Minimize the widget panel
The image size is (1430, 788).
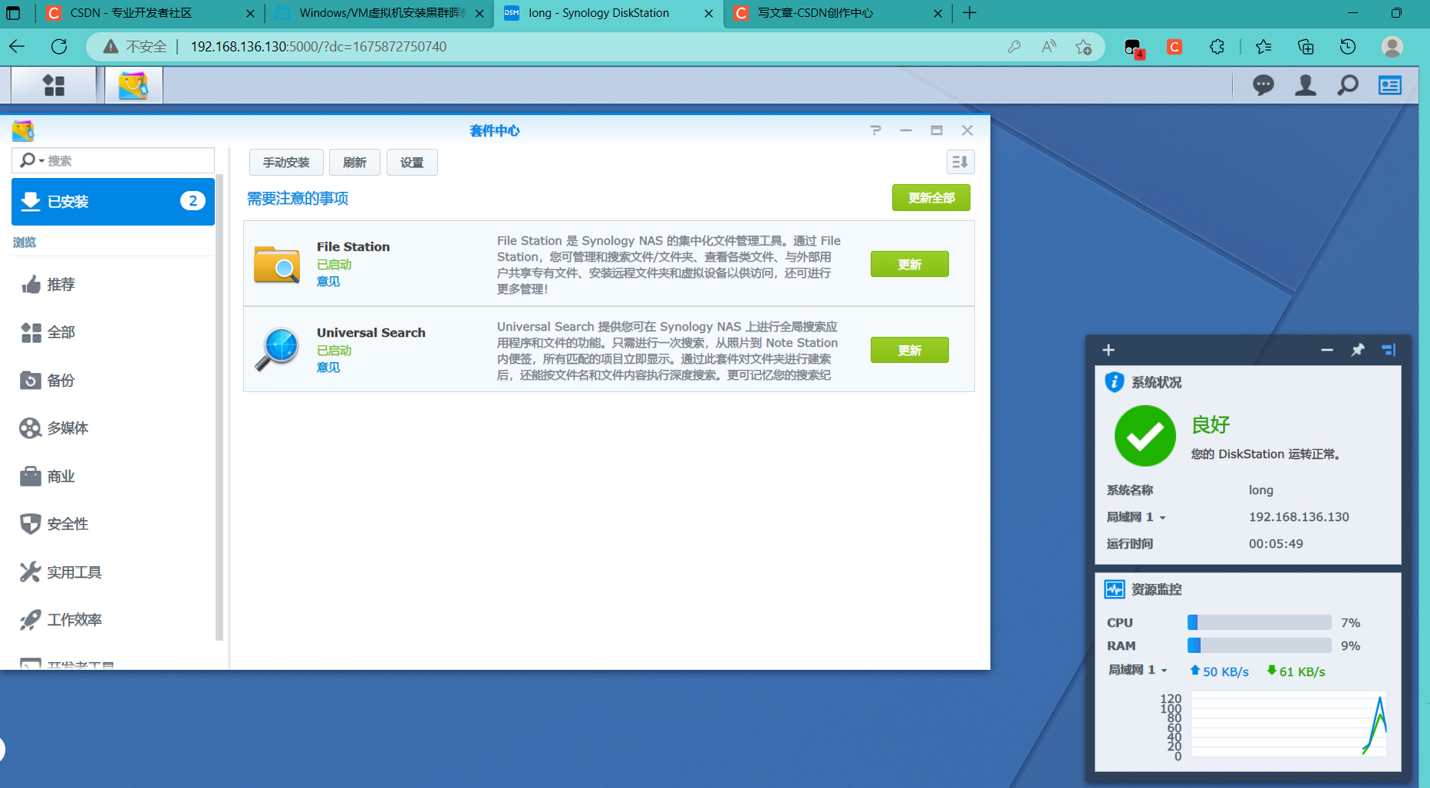[x=1327, y=350]
